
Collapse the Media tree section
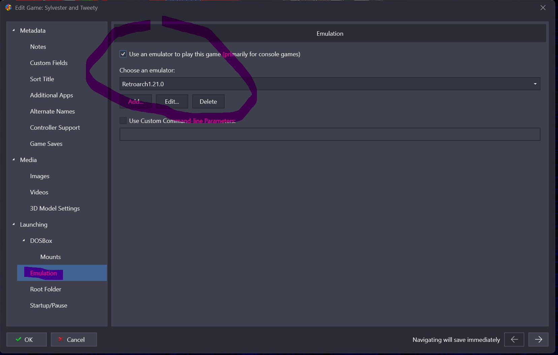pos(14,160)
